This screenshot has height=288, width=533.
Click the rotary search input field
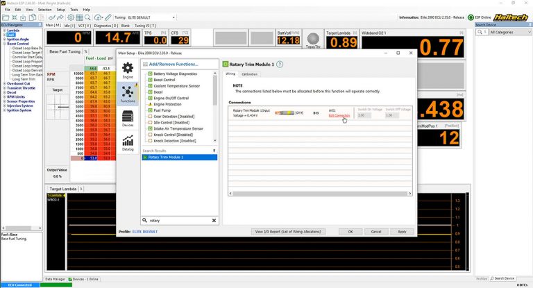click(x=177, y=220)
